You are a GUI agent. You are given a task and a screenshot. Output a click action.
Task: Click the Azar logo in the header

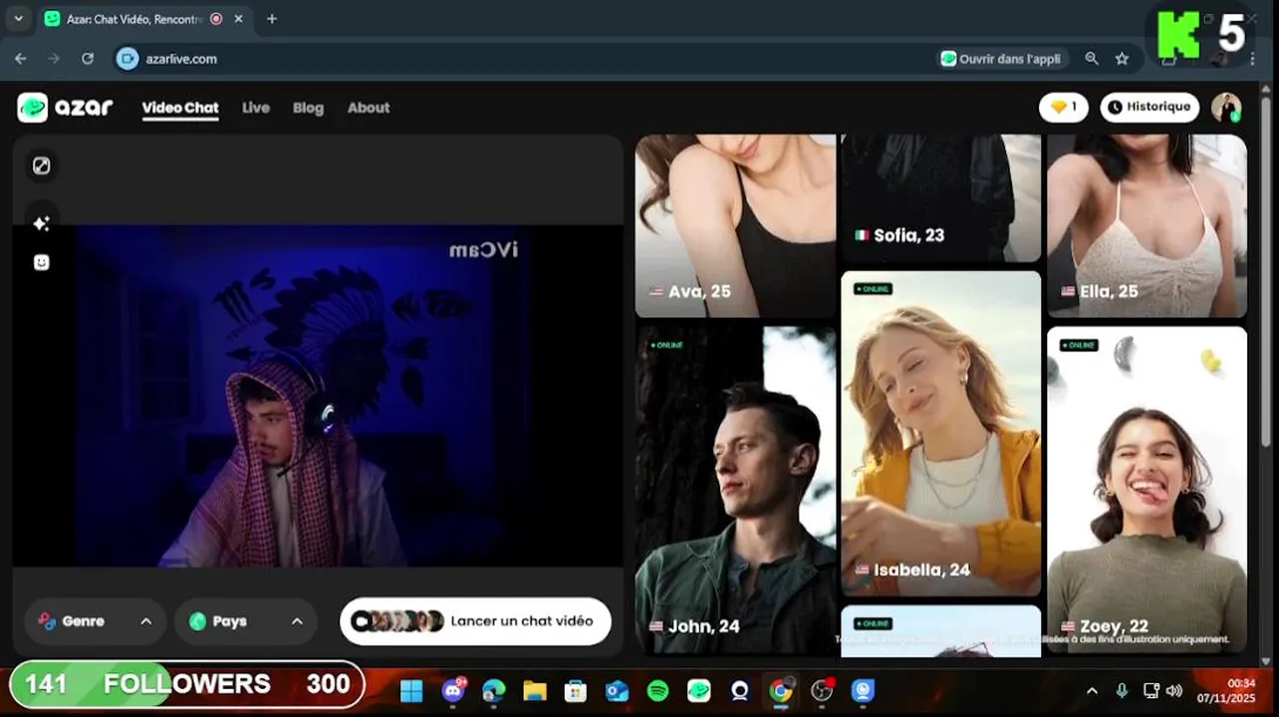pos(65,108)
